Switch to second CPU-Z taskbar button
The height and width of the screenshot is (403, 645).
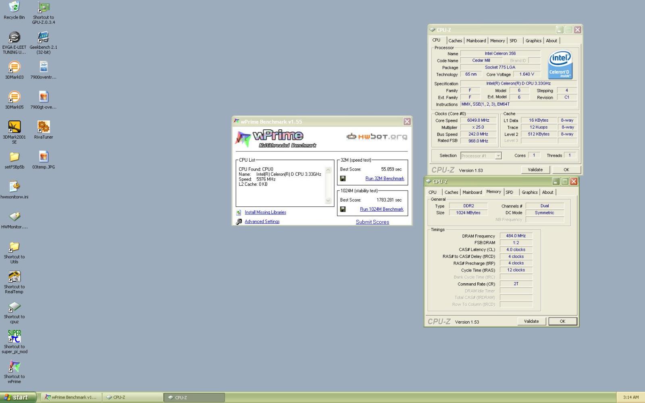point(194,397)
